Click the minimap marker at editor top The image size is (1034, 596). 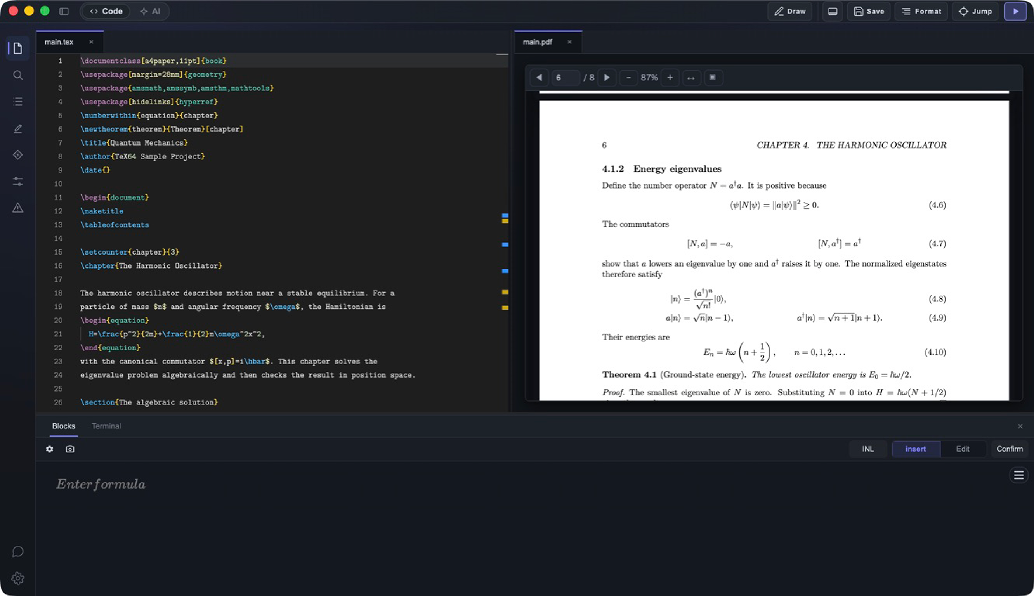tap(502, 54)
